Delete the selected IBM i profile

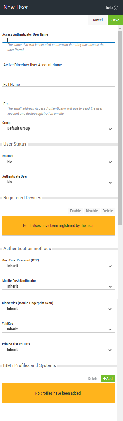point(93,378)
